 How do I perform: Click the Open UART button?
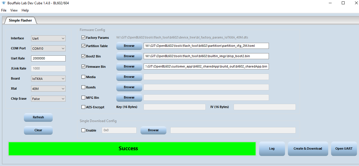(x=344, y=149)
